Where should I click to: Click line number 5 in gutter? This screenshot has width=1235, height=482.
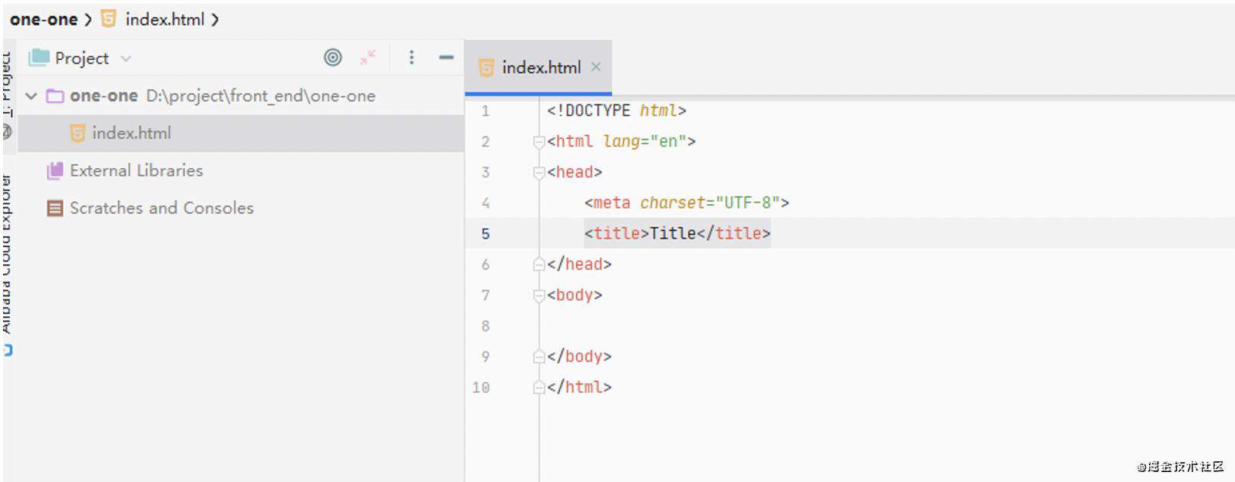point(486,234)
